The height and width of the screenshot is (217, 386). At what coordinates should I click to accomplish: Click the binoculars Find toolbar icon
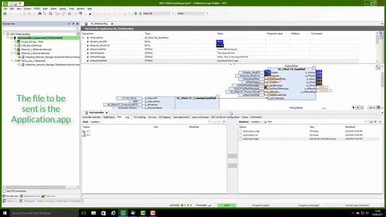40,13
